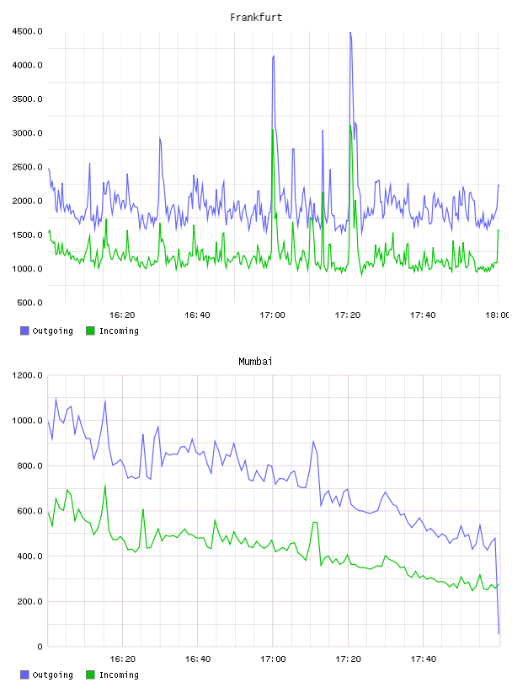Click the blue Outgoing swatch under Frankfurt chart

[24, 331]
